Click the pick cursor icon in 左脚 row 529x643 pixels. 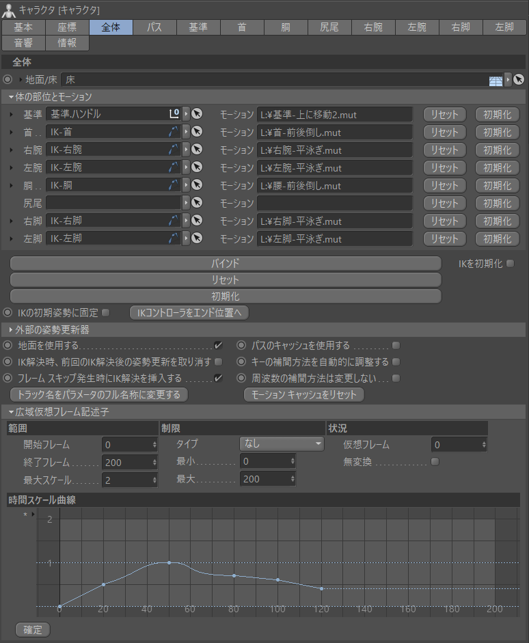coord(198,238)
